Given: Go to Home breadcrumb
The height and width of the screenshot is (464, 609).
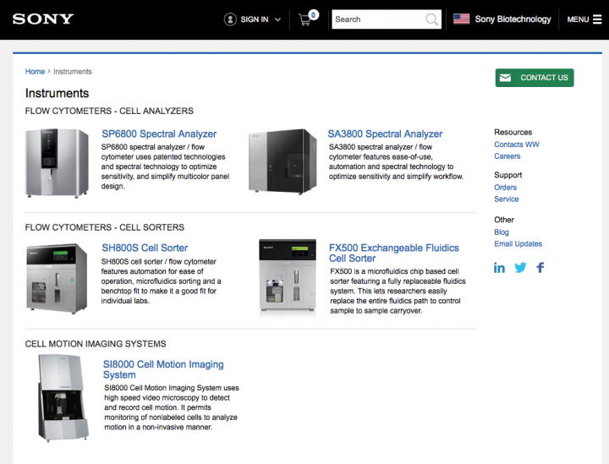Looking at the screenshot, I should tap(35, 72).
